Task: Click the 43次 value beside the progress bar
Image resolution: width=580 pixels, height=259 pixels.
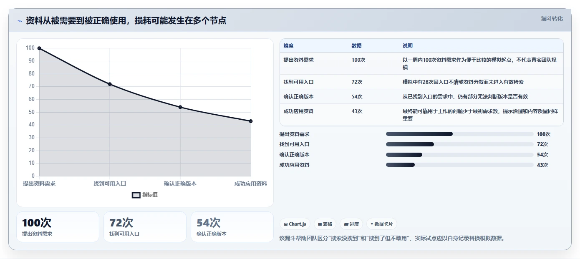Action: [542, 165]
